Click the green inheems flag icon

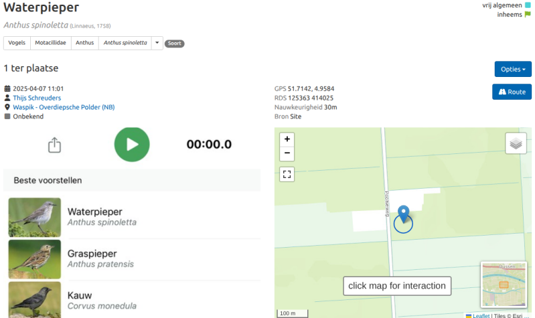pos(528,14)
